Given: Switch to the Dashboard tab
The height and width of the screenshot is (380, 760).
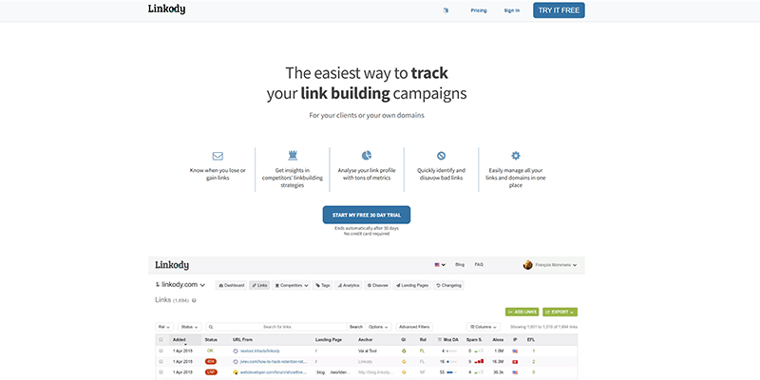Looking at the screenshot, I should click(231, 286).
